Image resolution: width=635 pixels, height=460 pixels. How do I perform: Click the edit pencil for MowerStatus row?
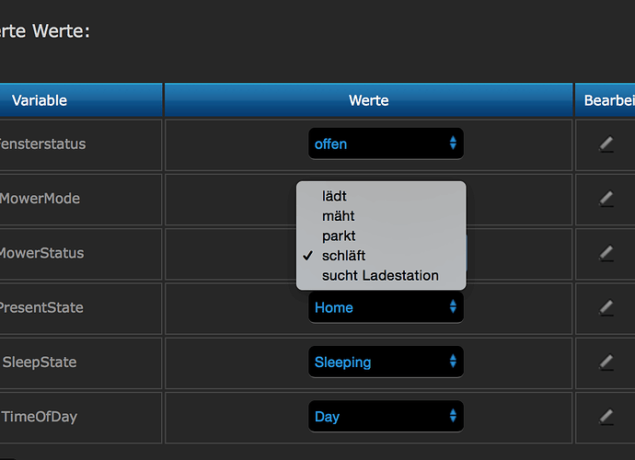606,252
